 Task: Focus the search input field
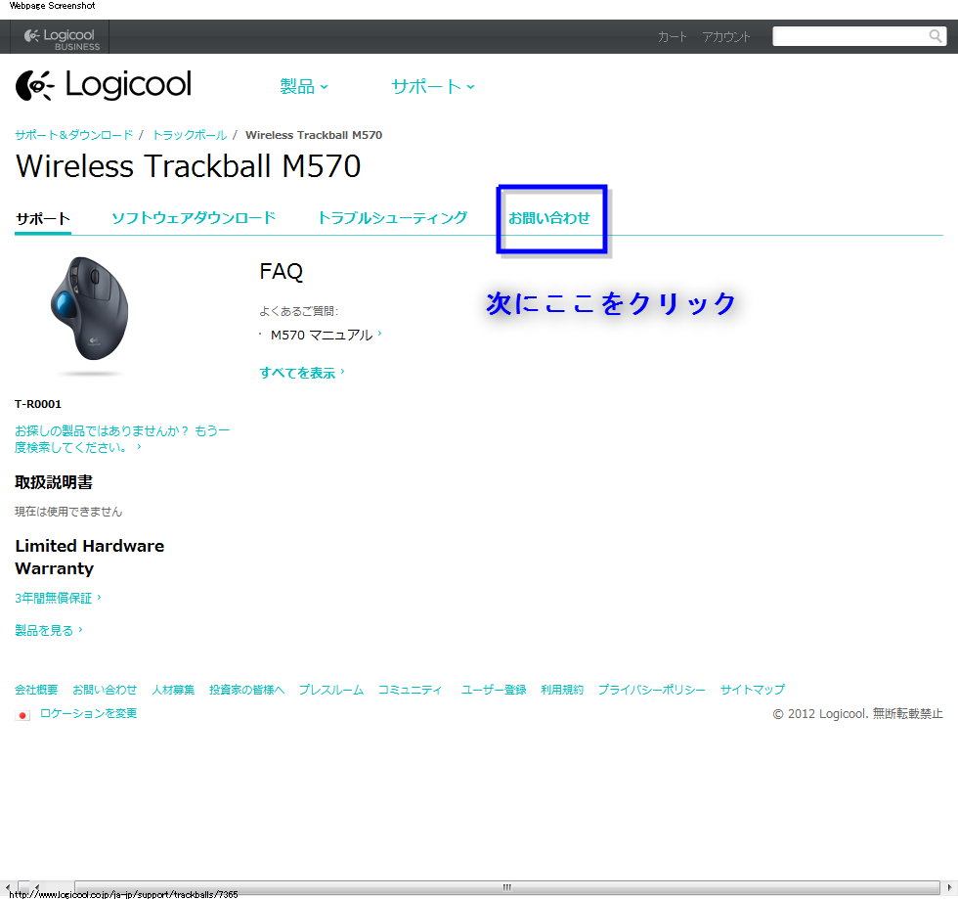tap(850, 36)
